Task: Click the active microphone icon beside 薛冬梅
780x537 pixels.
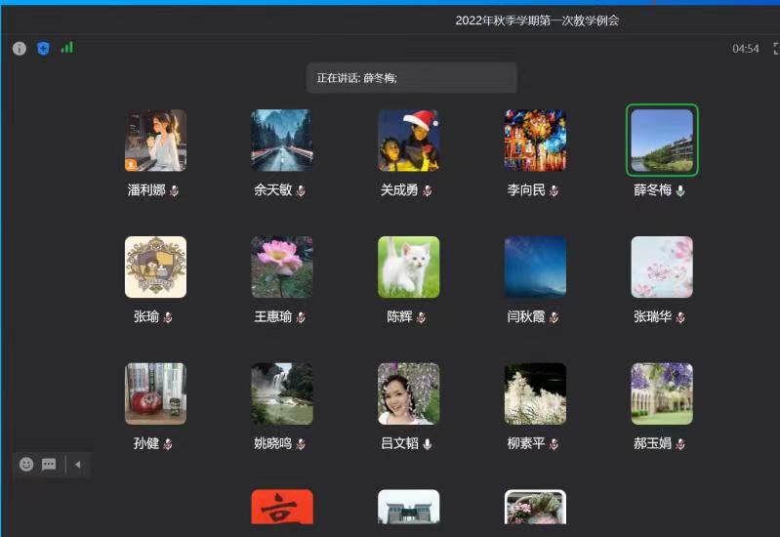Action: pyautogui.click(x=680, y=190)
